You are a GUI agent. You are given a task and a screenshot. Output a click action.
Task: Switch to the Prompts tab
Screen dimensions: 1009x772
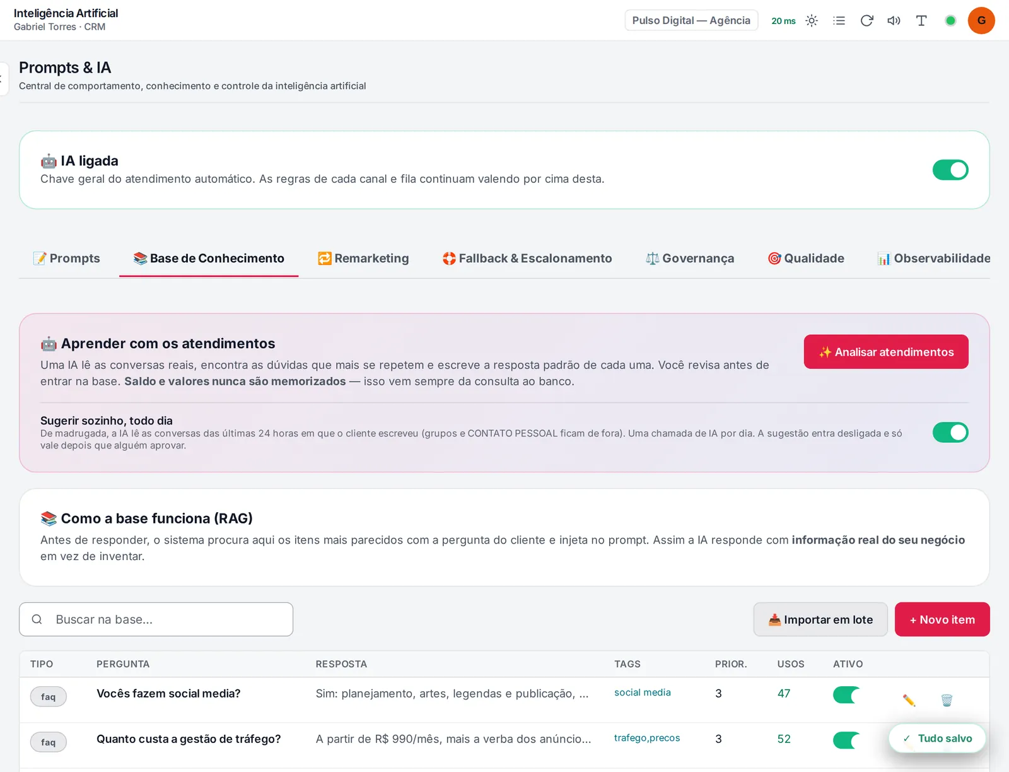coord(67,259)
